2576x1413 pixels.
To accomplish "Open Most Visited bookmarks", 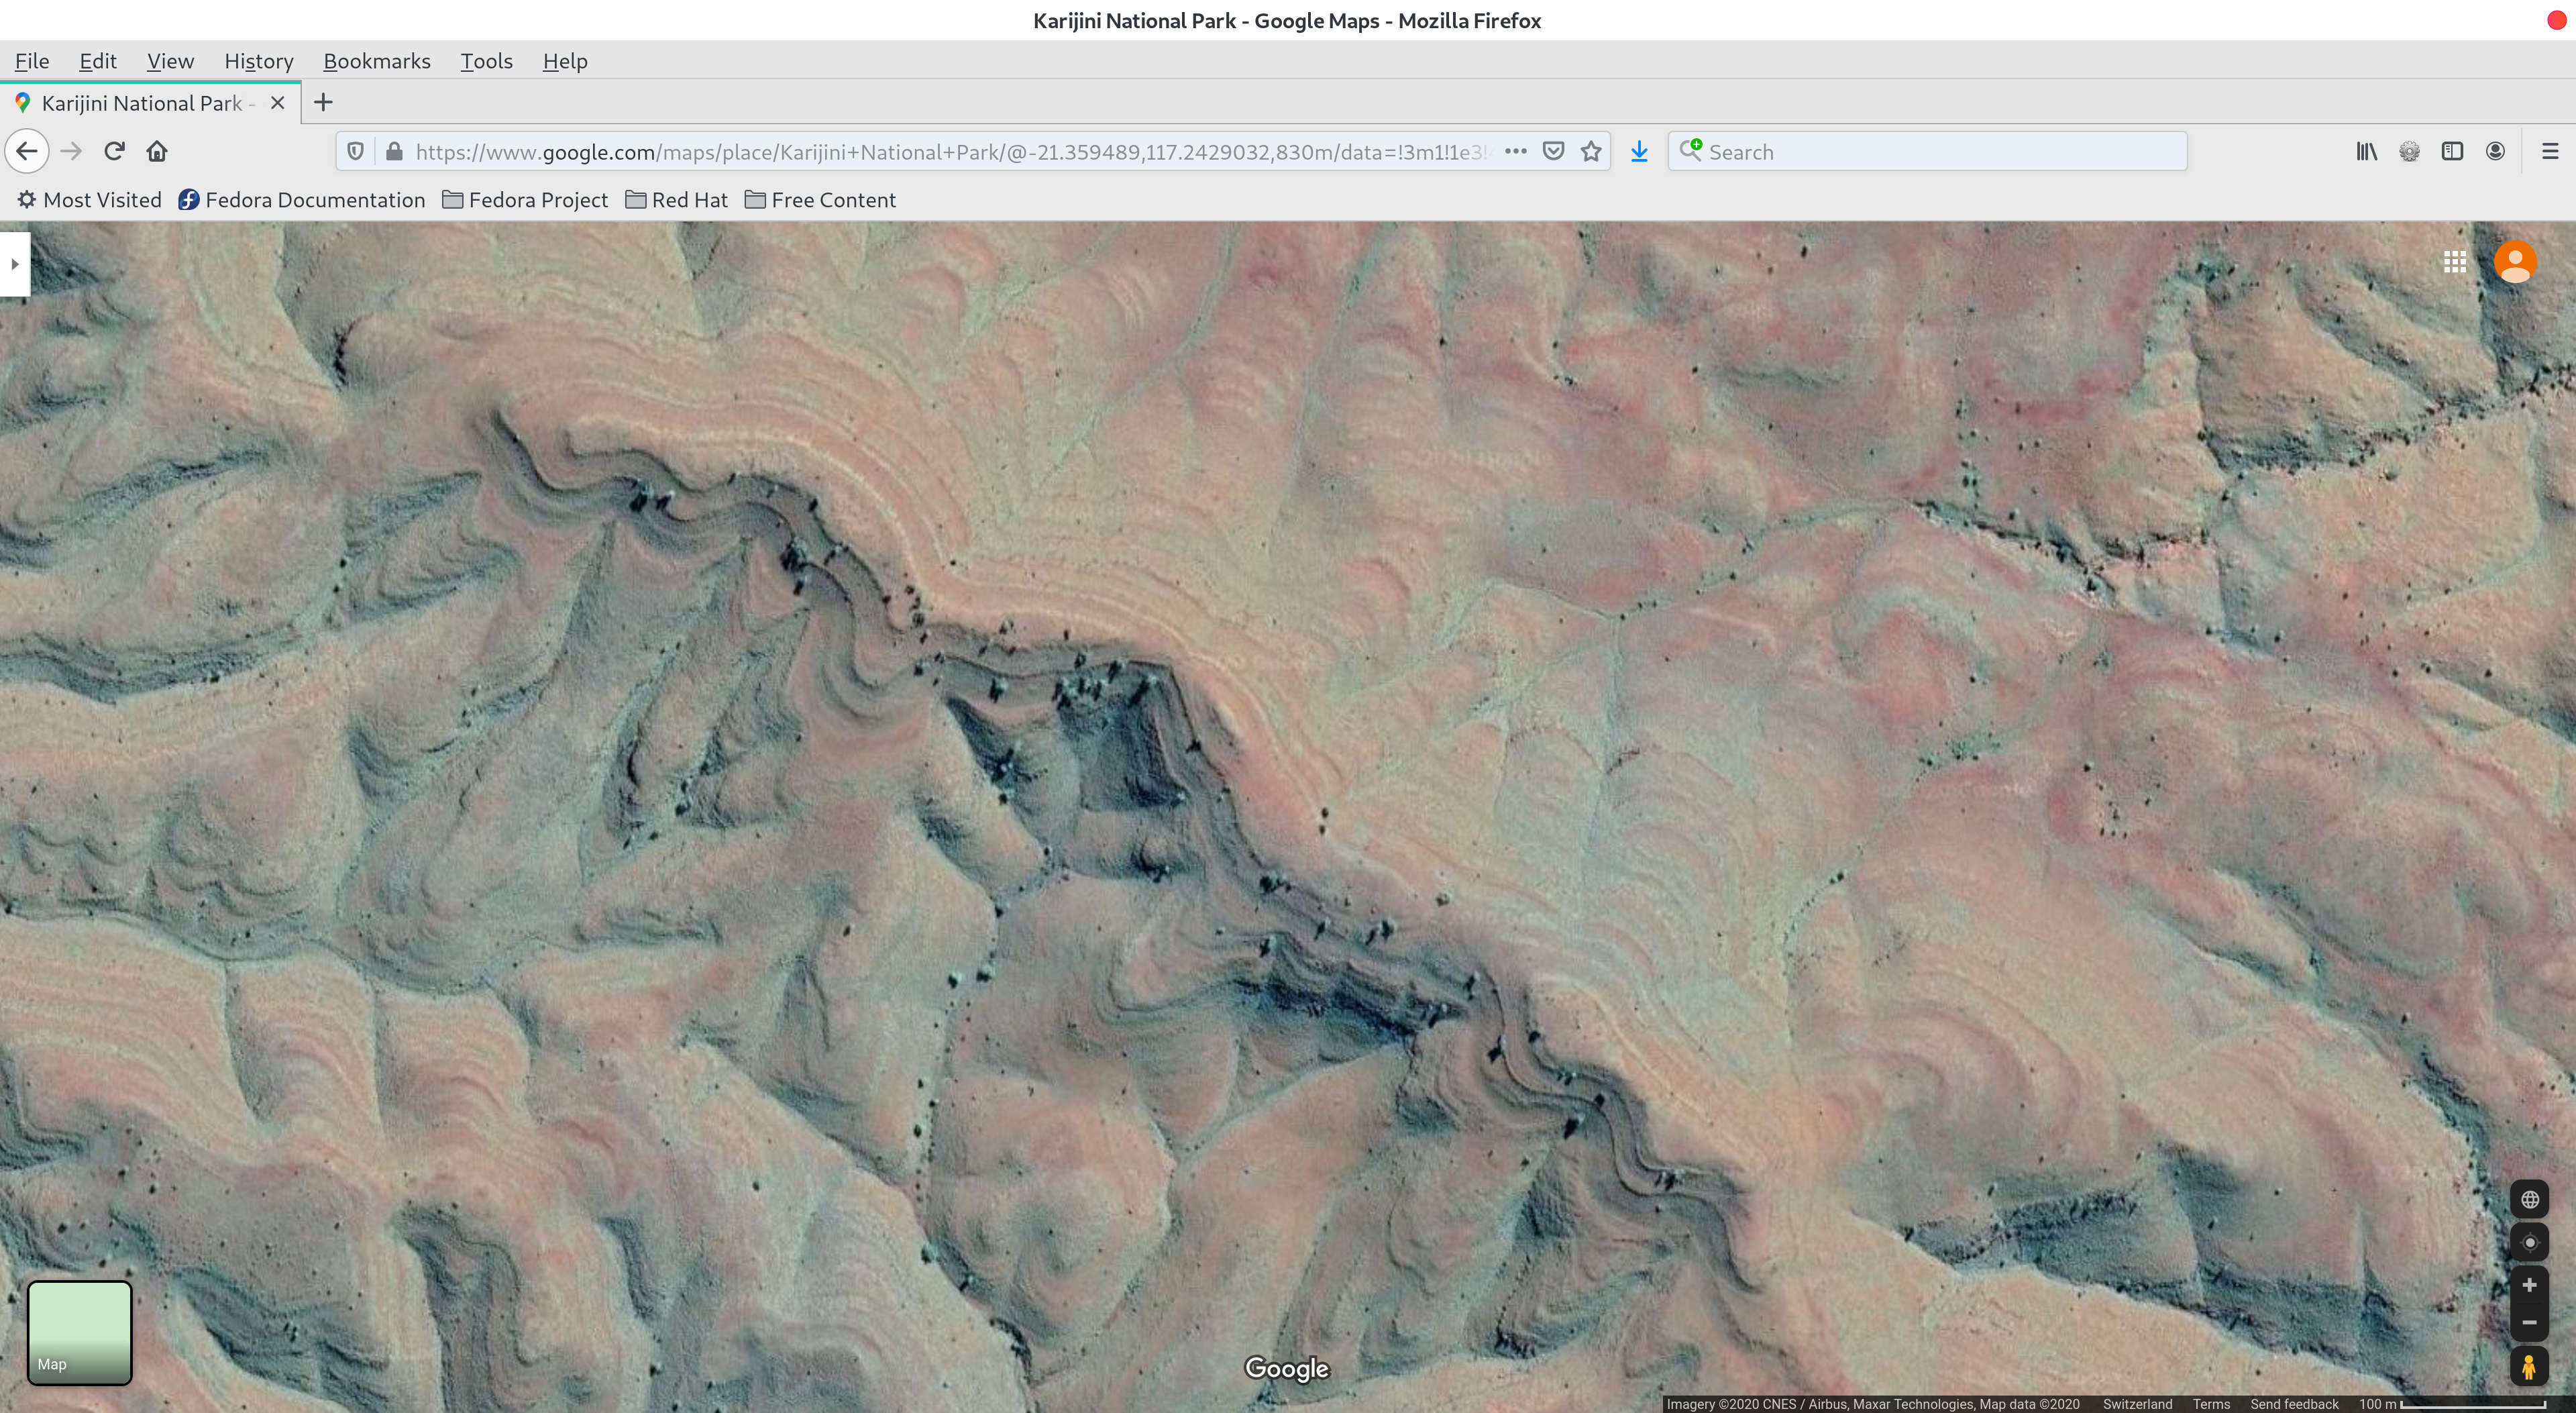I will click(89, 200).
